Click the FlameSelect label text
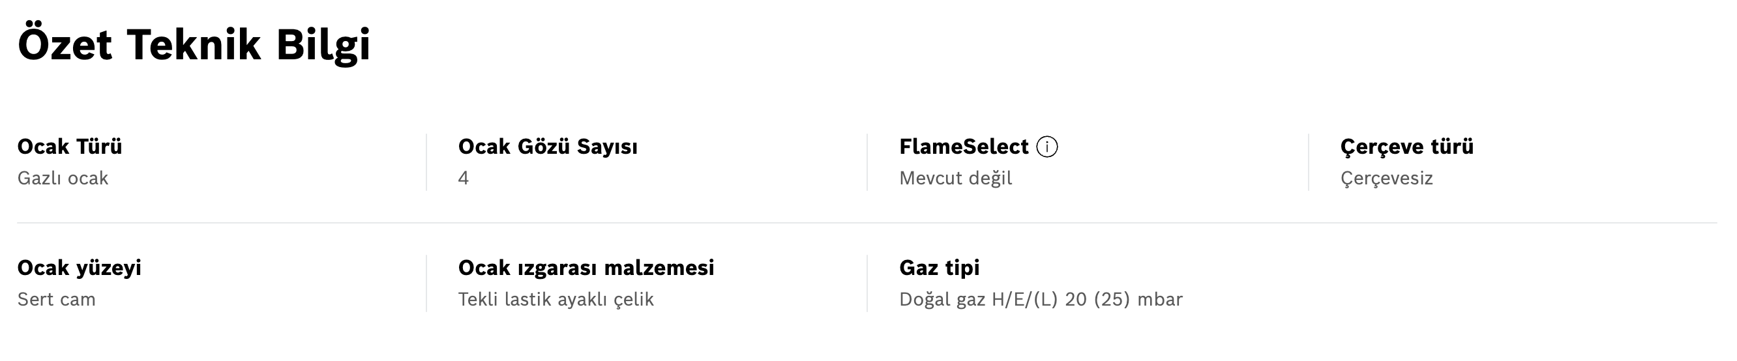 pos(964,146)
